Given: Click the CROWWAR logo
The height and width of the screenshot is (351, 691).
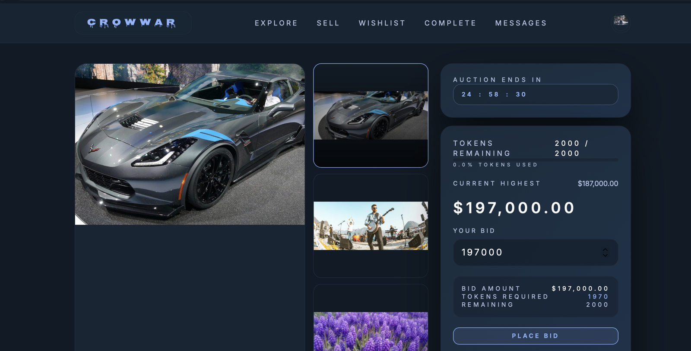Looking at the screenshot, I should [x=132, y=23].
